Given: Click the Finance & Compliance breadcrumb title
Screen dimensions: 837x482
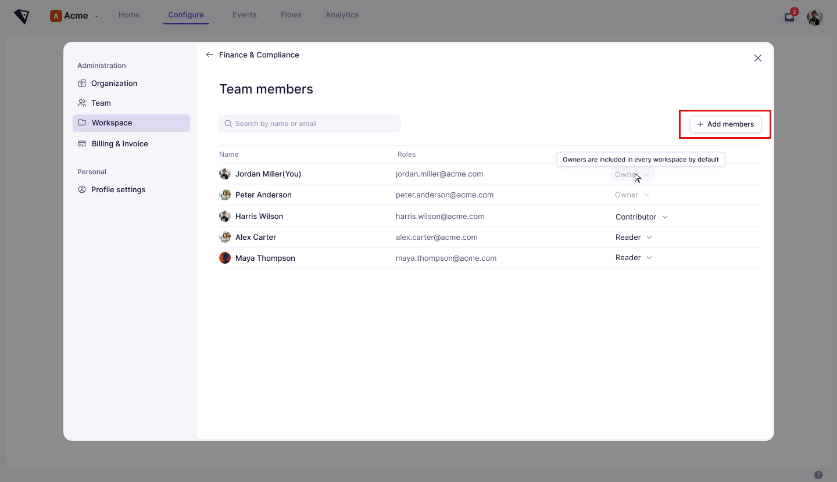Looking at the screenshot, I should (x=259, y=55).
